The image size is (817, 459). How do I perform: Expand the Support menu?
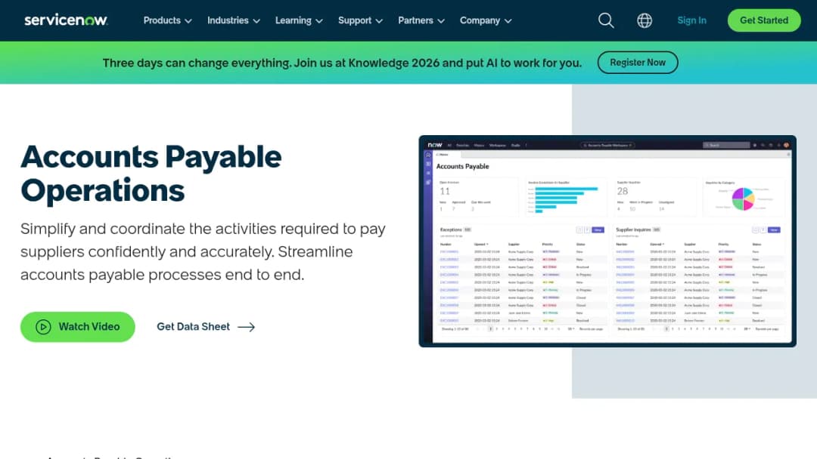(x=361, y=20)
